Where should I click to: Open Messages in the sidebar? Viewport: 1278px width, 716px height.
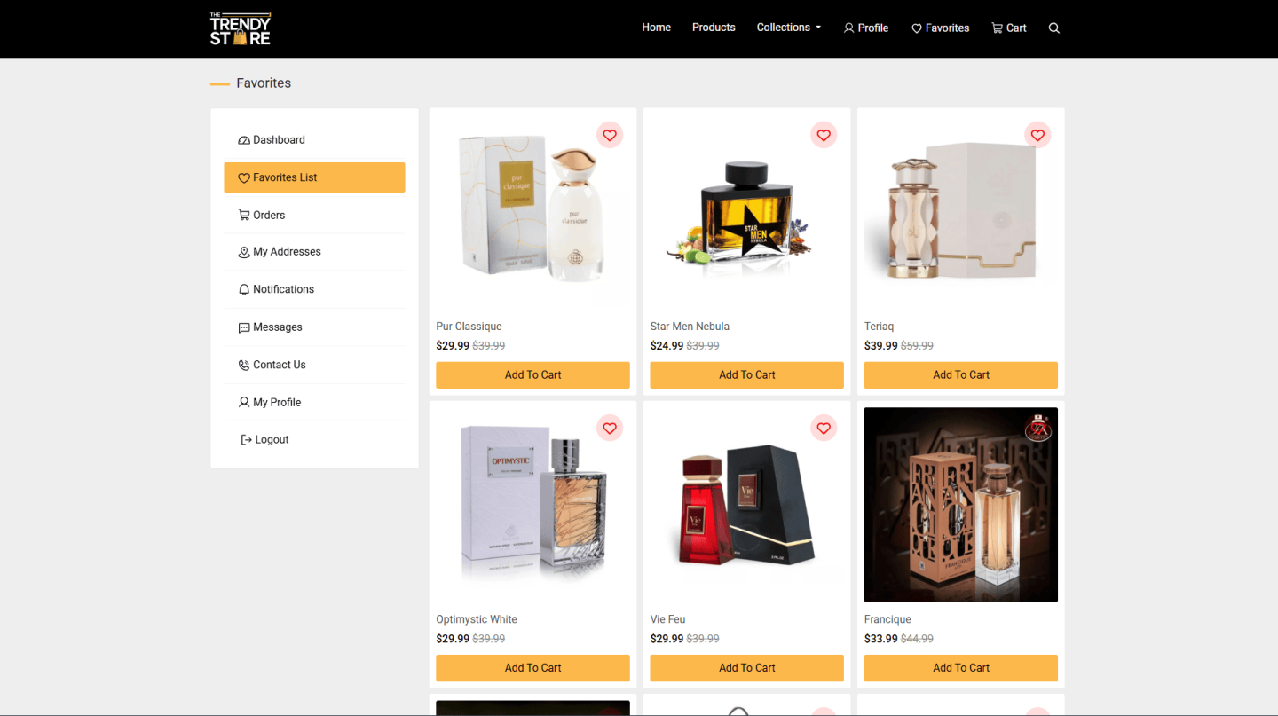pyautogui.click(x=314, y=327)
